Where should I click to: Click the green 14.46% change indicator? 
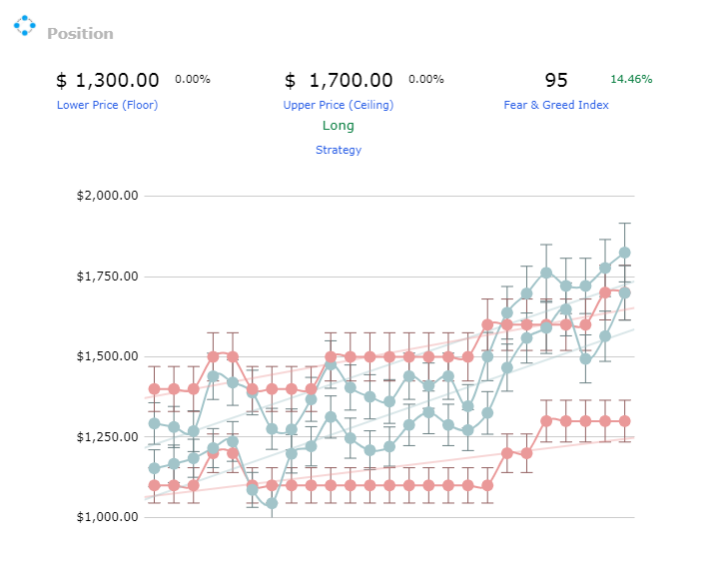click(x=631, y=79)
